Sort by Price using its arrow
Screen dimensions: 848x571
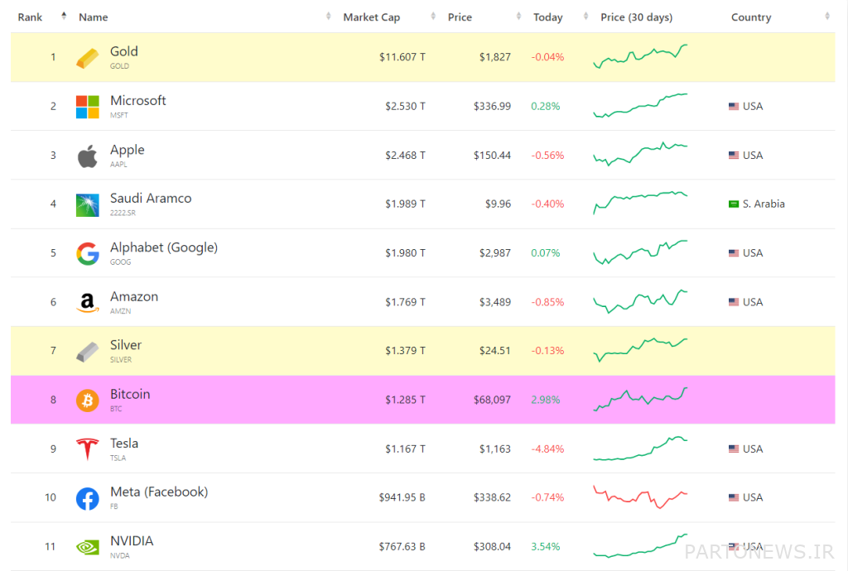tap(518, 17)
